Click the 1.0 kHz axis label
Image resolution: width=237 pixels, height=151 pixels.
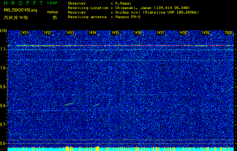point(3,68)
